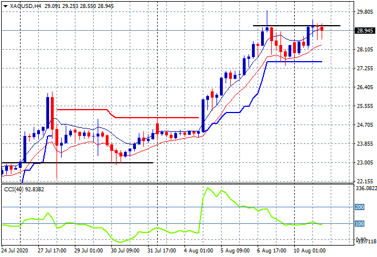Click the 24.705 price axis value
The height and width of the screenshot is (257, 377).
click(365, 125)
